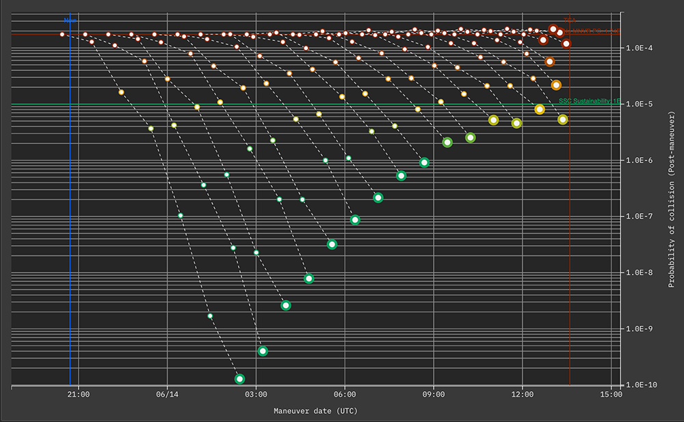The image size is (684, 422).
Task: Click the SSC Sustainability threshold label
Action: pos(590,101)
